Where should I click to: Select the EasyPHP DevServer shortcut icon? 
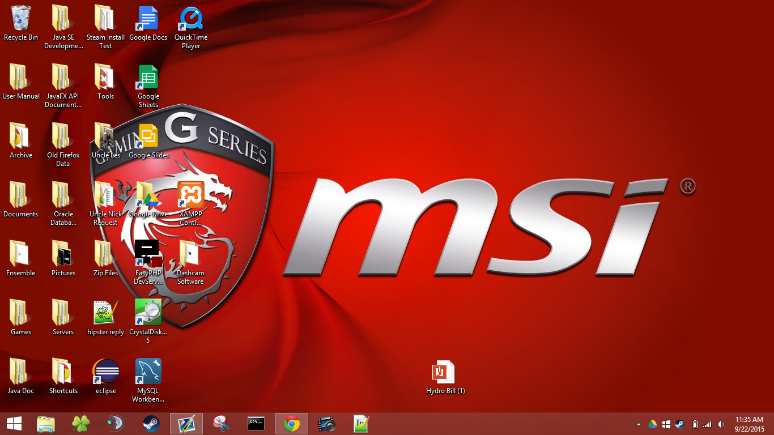tap(148, 263)
